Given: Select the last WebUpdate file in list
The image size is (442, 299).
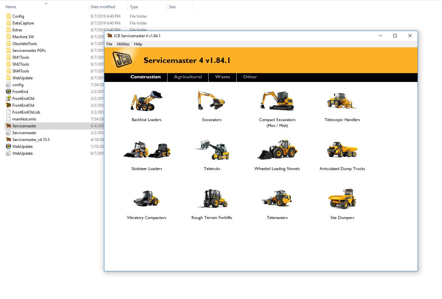Looking at the screenshot, I should coord(23,153).
